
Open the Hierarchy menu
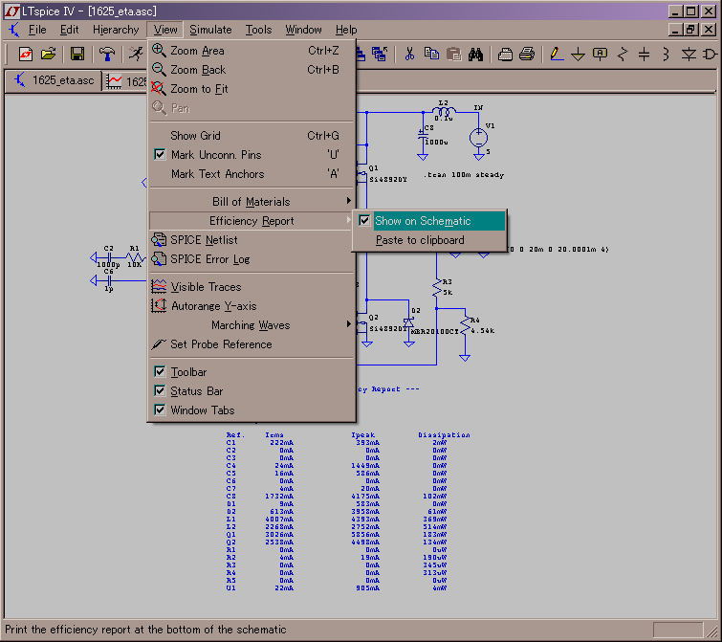pos(116,30)
